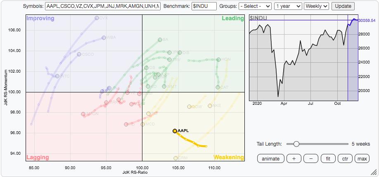Viewport: 379px width, 177px height.
Task: Open the Weekly interval dropdown
Action: click(317, 6)
